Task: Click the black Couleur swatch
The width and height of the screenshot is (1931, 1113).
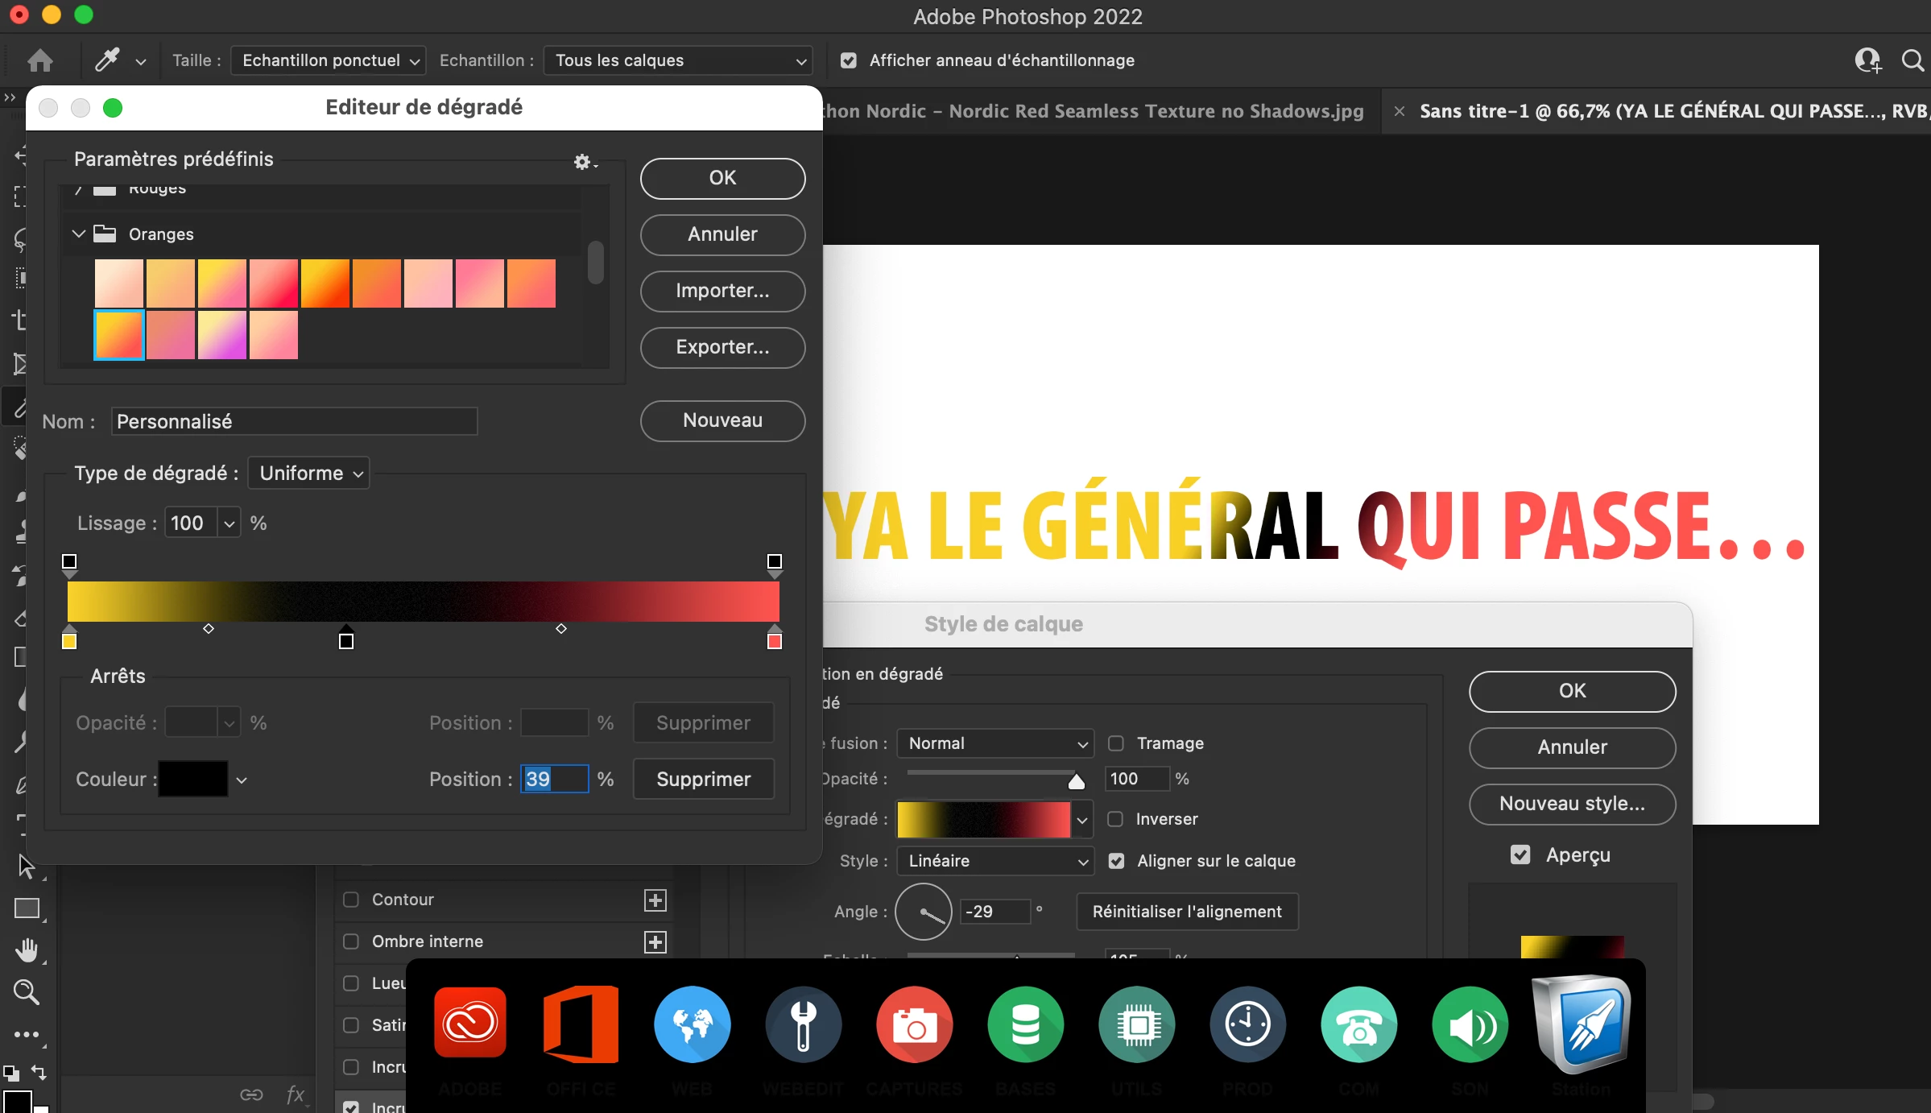Action: pyautogui.click(x=193, y=780)
